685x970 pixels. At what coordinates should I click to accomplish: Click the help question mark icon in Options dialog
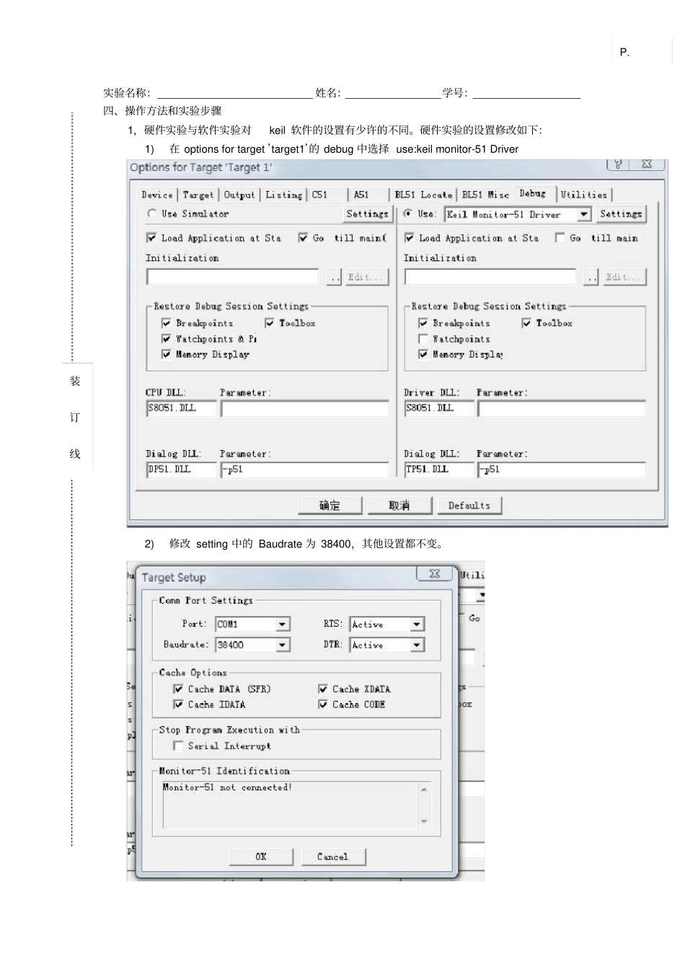(x=618, y=164)
